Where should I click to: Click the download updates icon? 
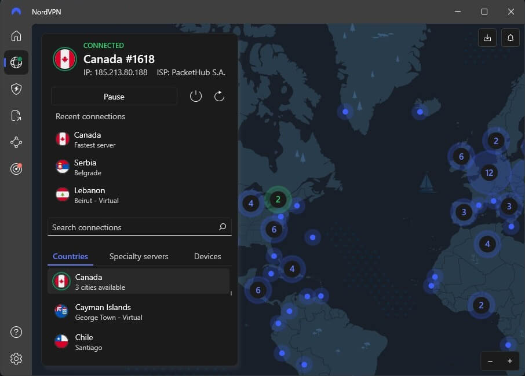487,38
